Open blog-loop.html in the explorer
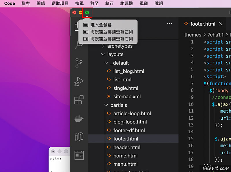The image size is (231, 172). click(x=133, y=122)
